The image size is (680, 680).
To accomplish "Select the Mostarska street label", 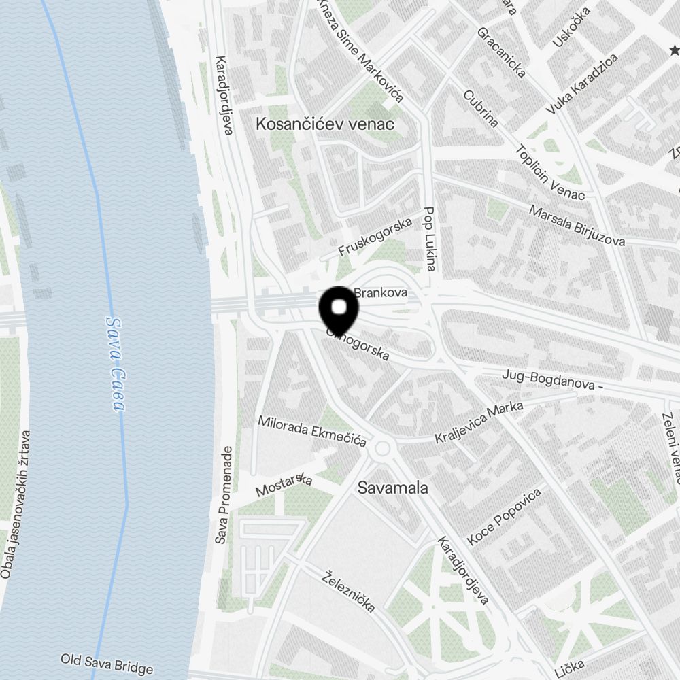I will 284,486.
